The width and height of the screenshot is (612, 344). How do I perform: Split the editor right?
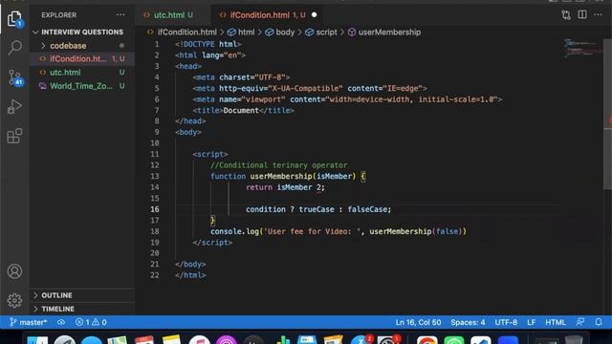pos(582,15)
